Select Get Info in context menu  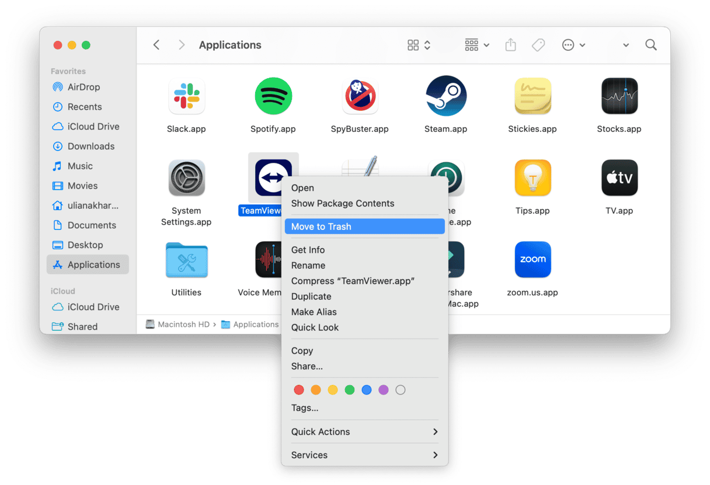(x=308, y=250)
